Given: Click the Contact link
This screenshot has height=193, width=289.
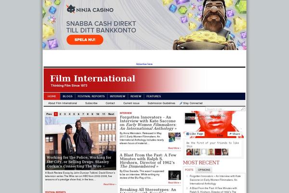Looking at the screenshot, I should [x=110, y=103].
